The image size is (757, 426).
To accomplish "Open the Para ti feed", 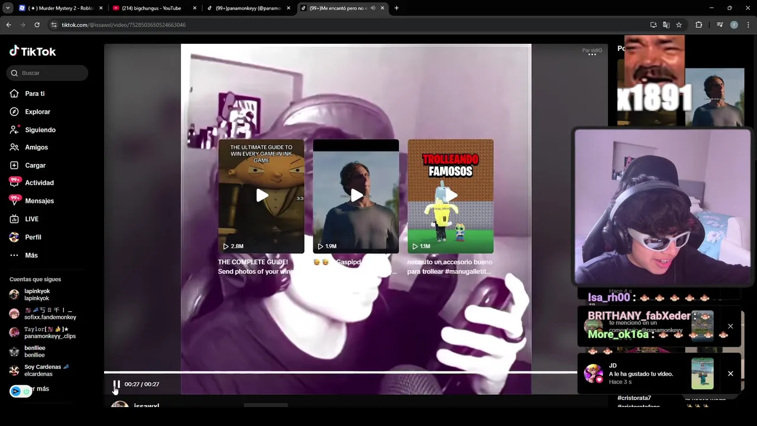I will tap(34, 93).
